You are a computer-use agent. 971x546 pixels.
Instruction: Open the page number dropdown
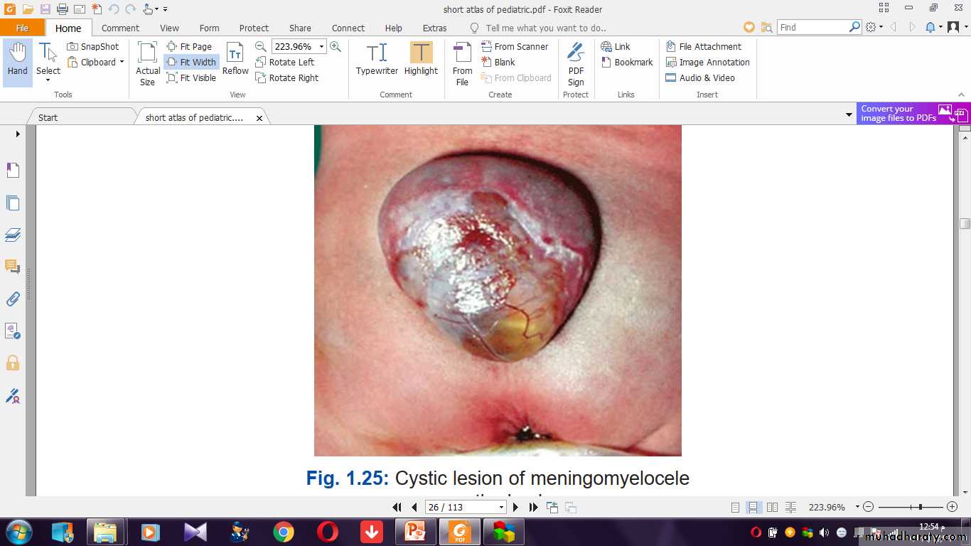coord(501,507)
